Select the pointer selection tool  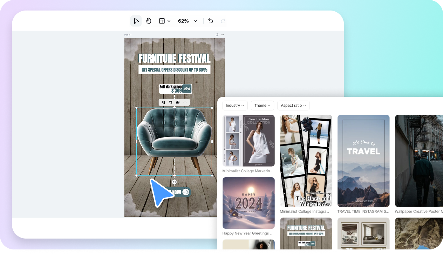[136, 21]
